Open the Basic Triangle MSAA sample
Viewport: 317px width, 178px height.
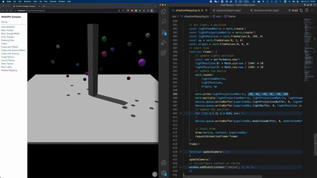point(10,34)
